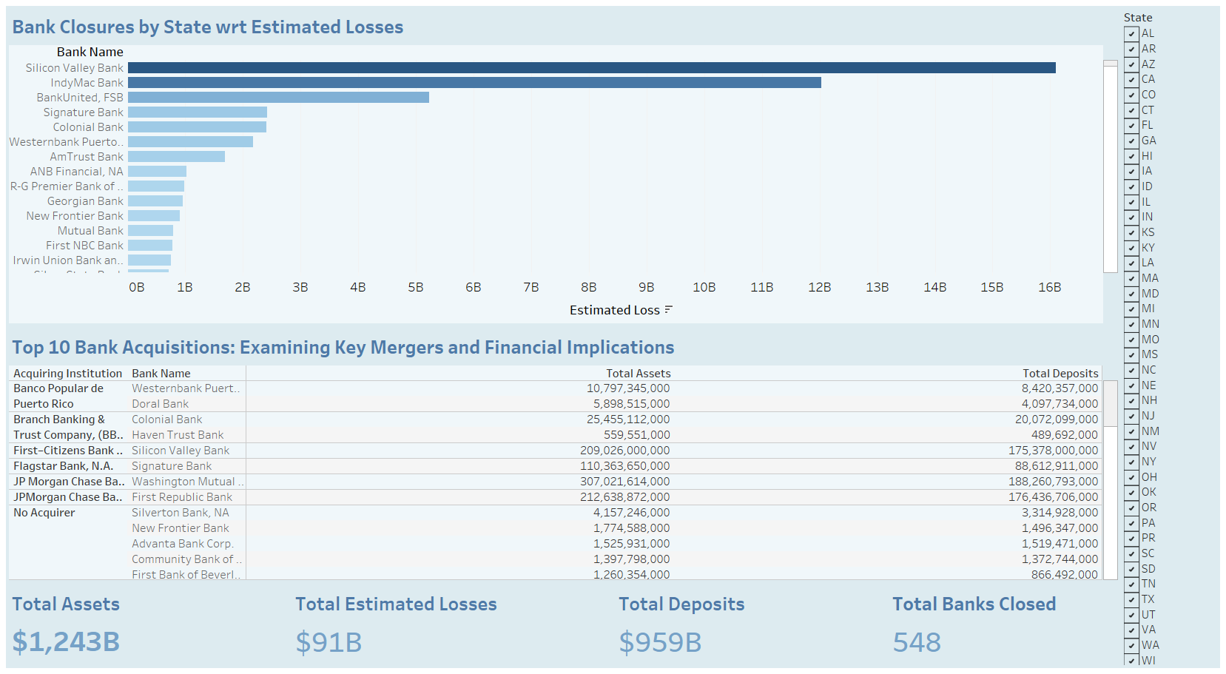Click the $1,243B Total Assets figure

pyautogui.click(x=66, y=641)
